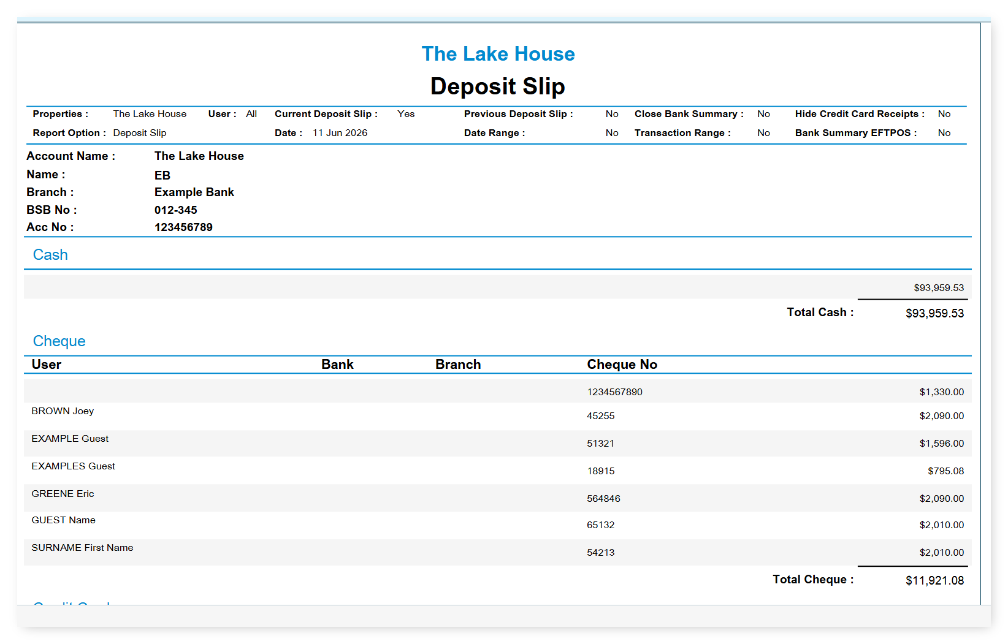Click the Branch value 'Example Bank'
Viewport: 1008px width, 644px height.
(x=194, y=192)
